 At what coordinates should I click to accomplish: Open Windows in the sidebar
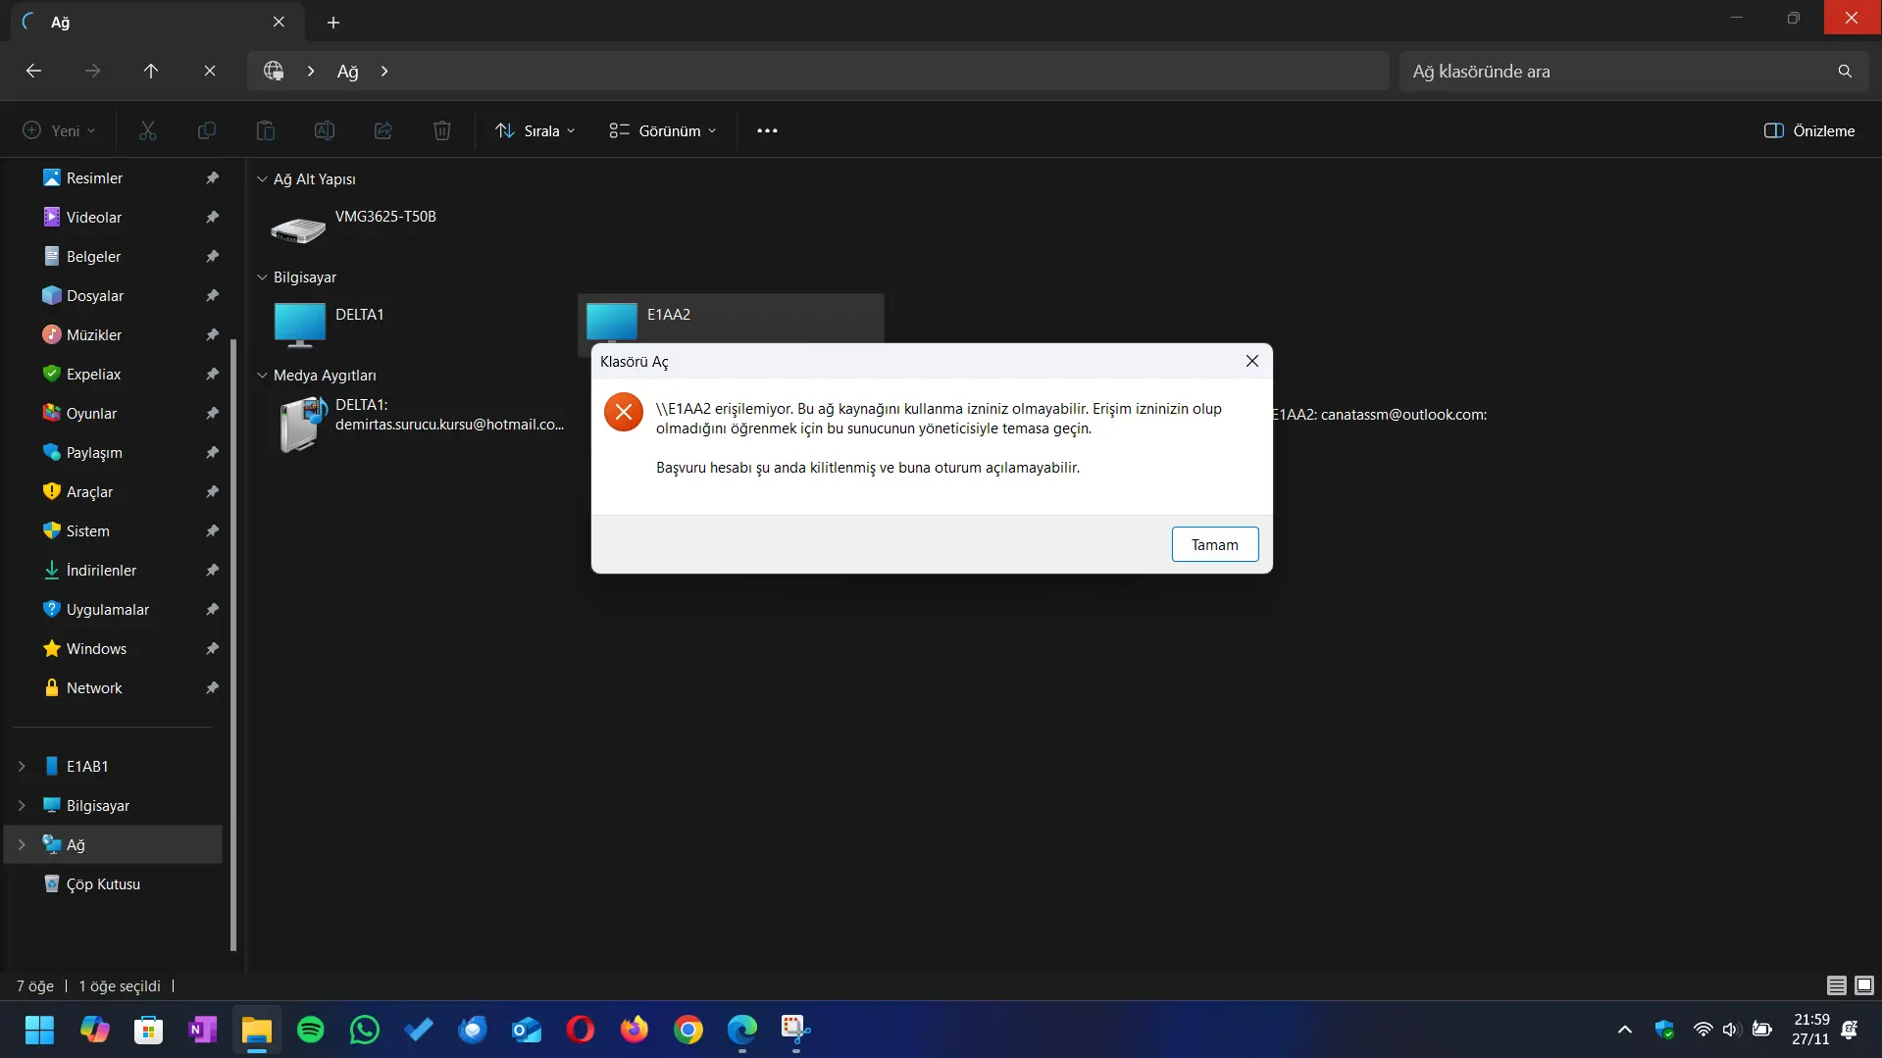(x=96, y=648)
